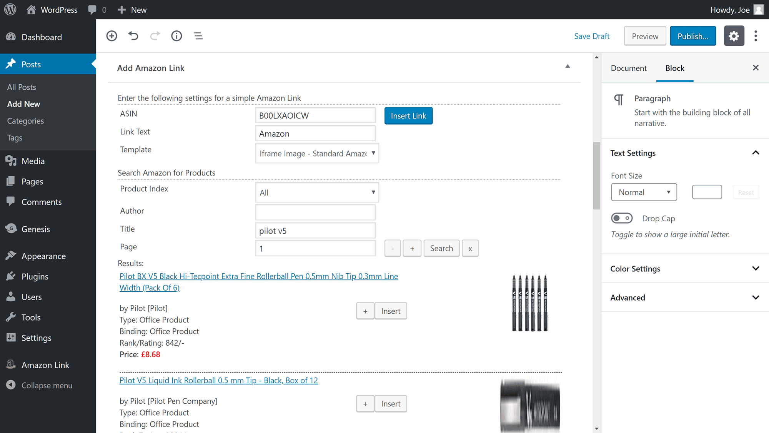Image resolution: width=769 pixels, height=433 pixels.
Task: Click Search button for products
Action: (441, 248)
